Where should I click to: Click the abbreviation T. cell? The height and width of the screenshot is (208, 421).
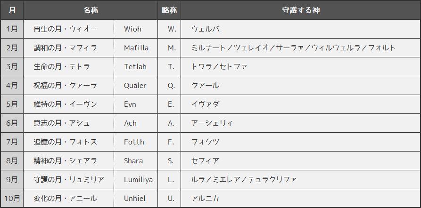coord(171,67)
